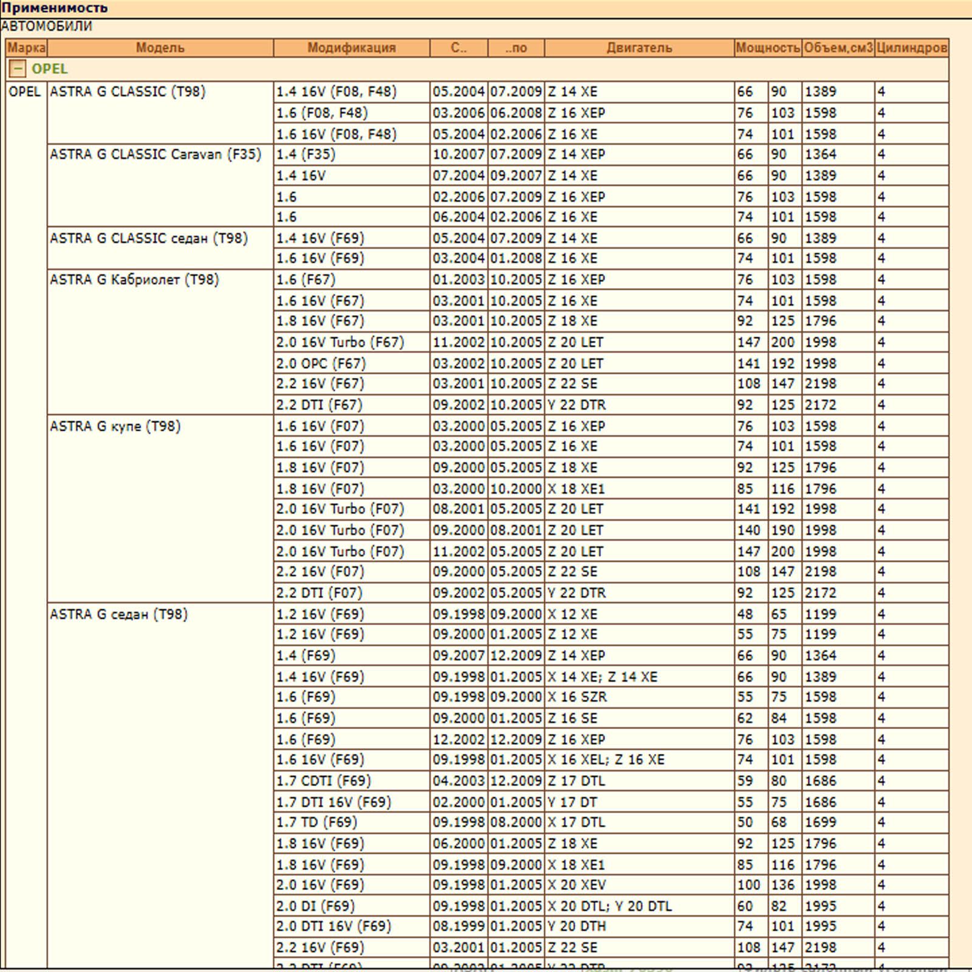Screen dimensions: 972x972
Task: Click the X 16 SZR engine cell
Action: [577, 697]
